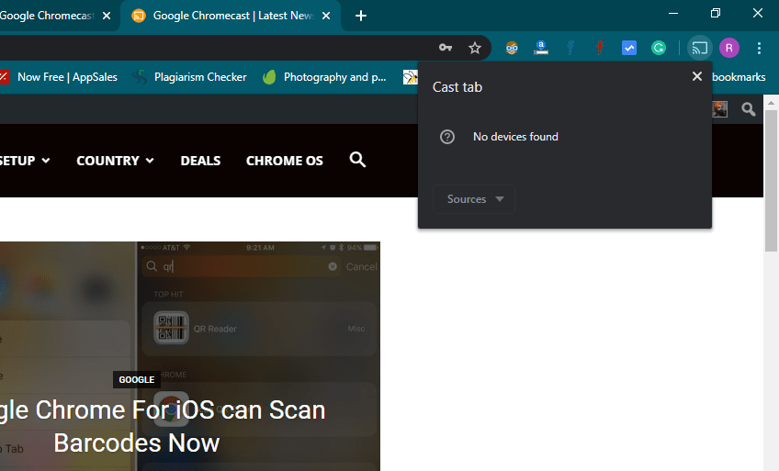
Task: Click the bee icon bookmark
Action: click(411, 77)
